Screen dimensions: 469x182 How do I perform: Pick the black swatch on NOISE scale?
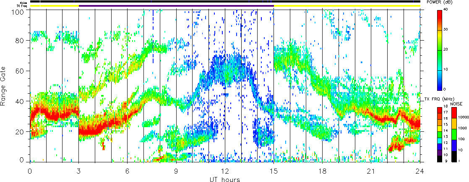454,156
